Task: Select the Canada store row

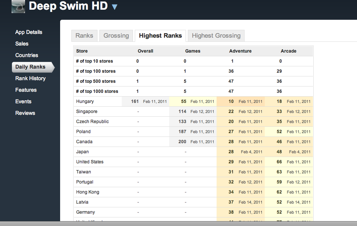Action: click(x=193, y=142)
